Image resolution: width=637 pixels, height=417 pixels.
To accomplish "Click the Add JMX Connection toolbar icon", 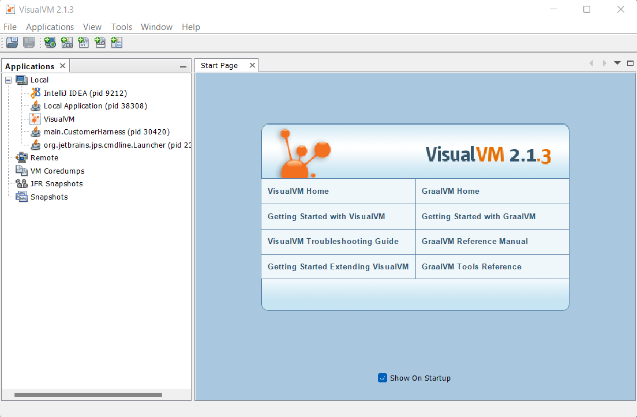I will coord(67,42).
